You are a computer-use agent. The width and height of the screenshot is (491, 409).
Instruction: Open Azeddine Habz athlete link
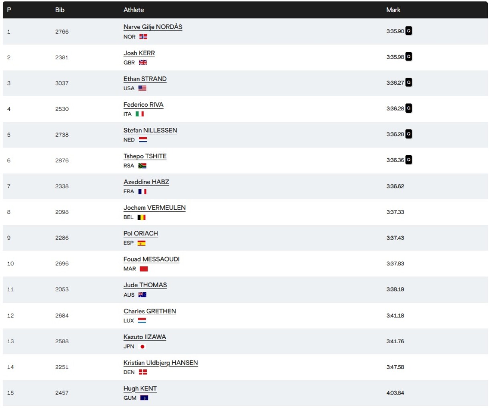(146, 182)
